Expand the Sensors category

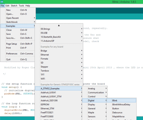coord(94,116)
